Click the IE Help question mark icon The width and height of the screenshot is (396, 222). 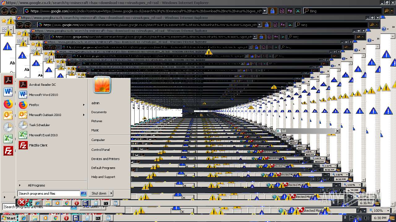click(x=384, y=29)
